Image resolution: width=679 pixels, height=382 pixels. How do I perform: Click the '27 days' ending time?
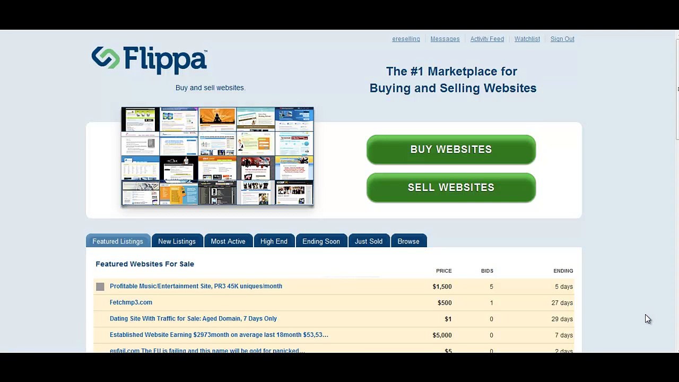(x=562, y=303)
